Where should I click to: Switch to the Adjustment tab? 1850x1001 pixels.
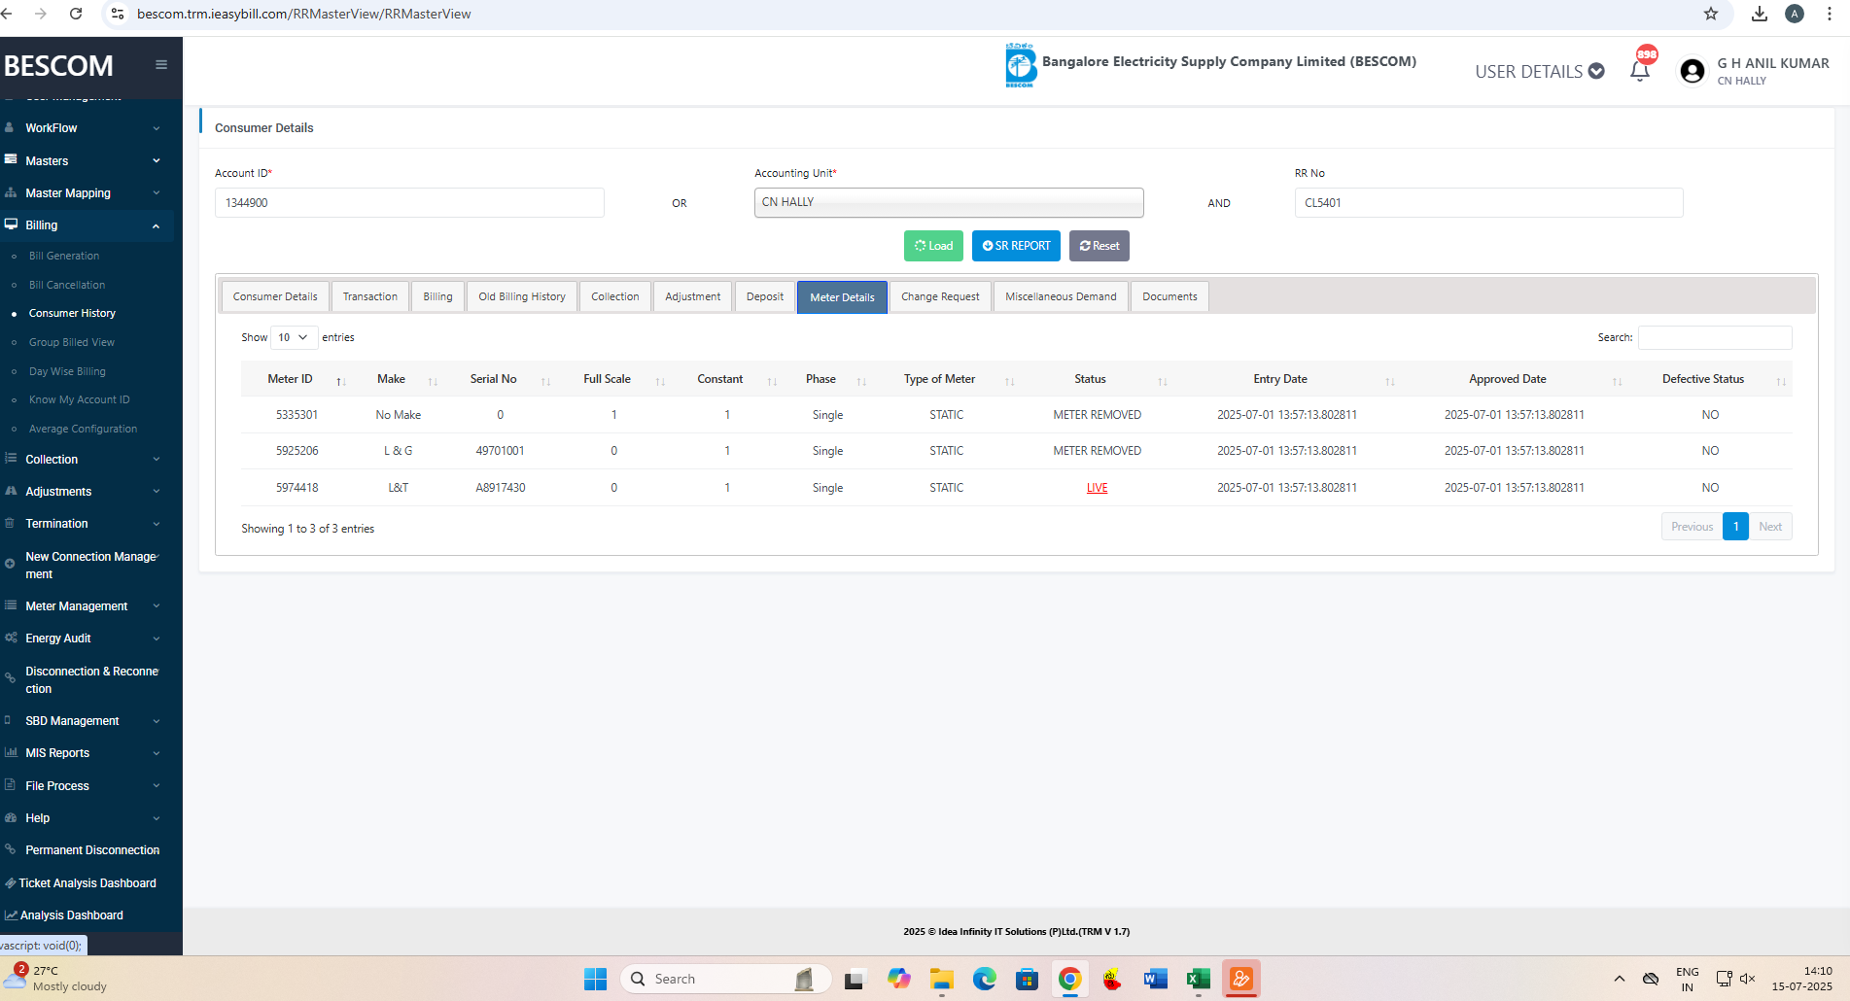pyautogui.click(x=693, y=296)
